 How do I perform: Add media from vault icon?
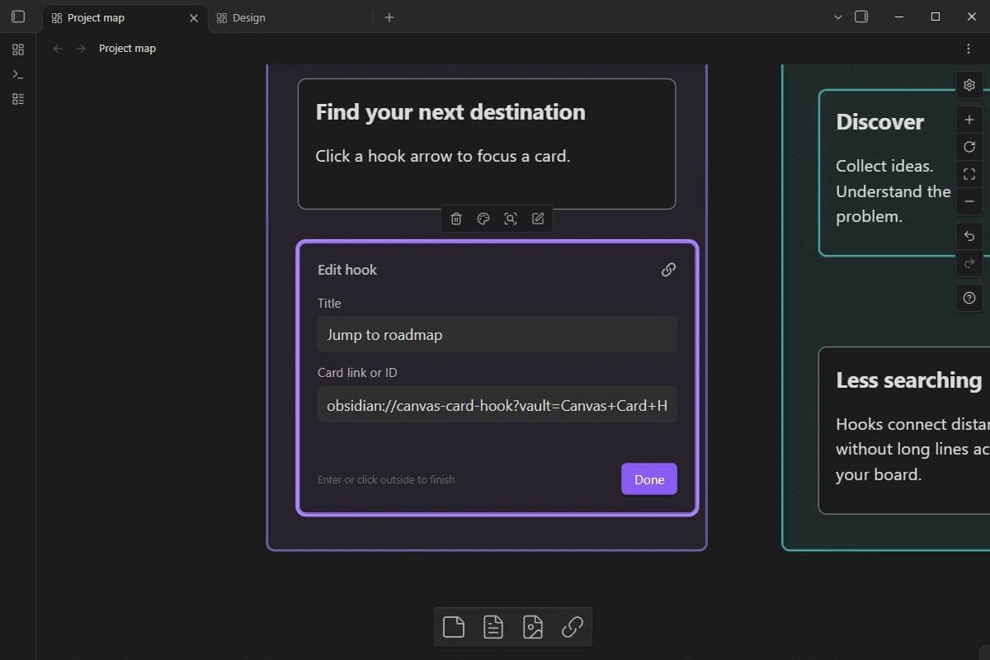pyautogui.click(x=533, y=628)
